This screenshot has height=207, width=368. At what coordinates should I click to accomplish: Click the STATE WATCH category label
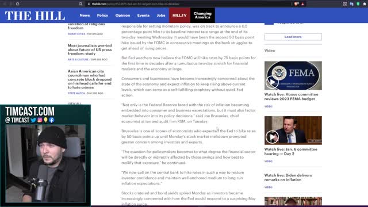tap(76, 93)
